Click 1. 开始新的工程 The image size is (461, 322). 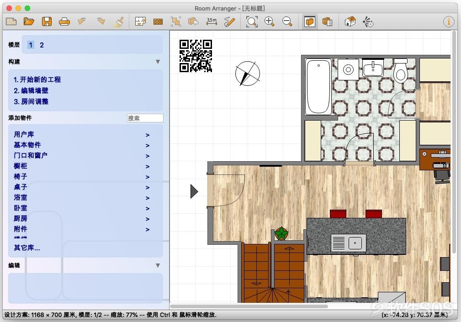pyautogui.click(x=37, y=79)
